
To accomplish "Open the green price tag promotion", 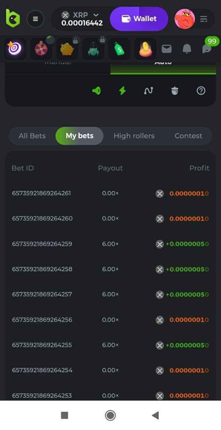I will click(x=119, y=49).
